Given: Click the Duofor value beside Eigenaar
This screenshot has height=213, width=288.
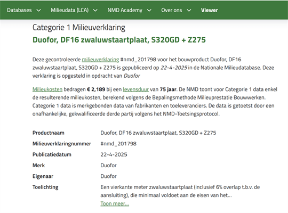Looking at the screenshot, I should (x=108, y=176).
